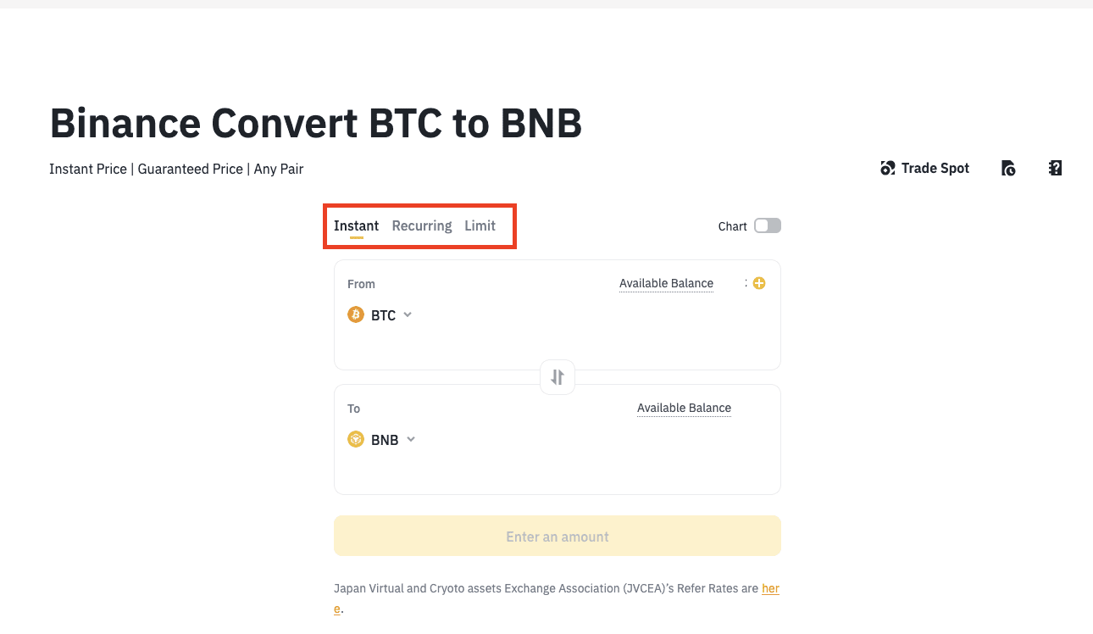This screenshot has width=1093, height=634.
Task: Click the yellow BNB coin icon
Action: pos(356,440)
